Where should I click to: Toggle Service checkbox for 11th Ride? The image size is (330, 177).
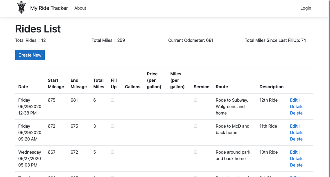click(x=195, y=126)
